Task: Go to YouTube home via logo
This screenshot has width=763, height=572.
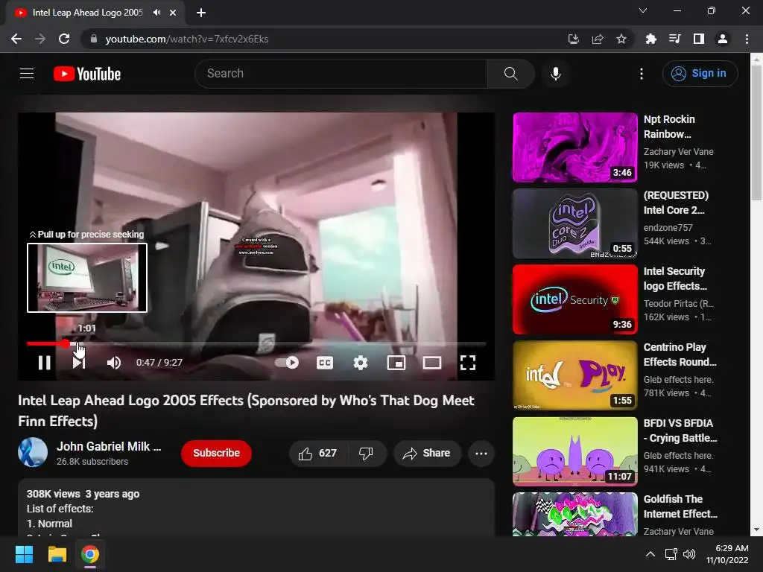Action: [x=87, y=74]
